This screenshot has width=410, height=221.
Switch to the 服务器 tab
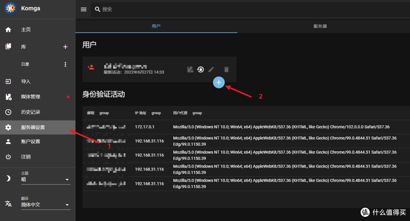click(x=320, y=26)
